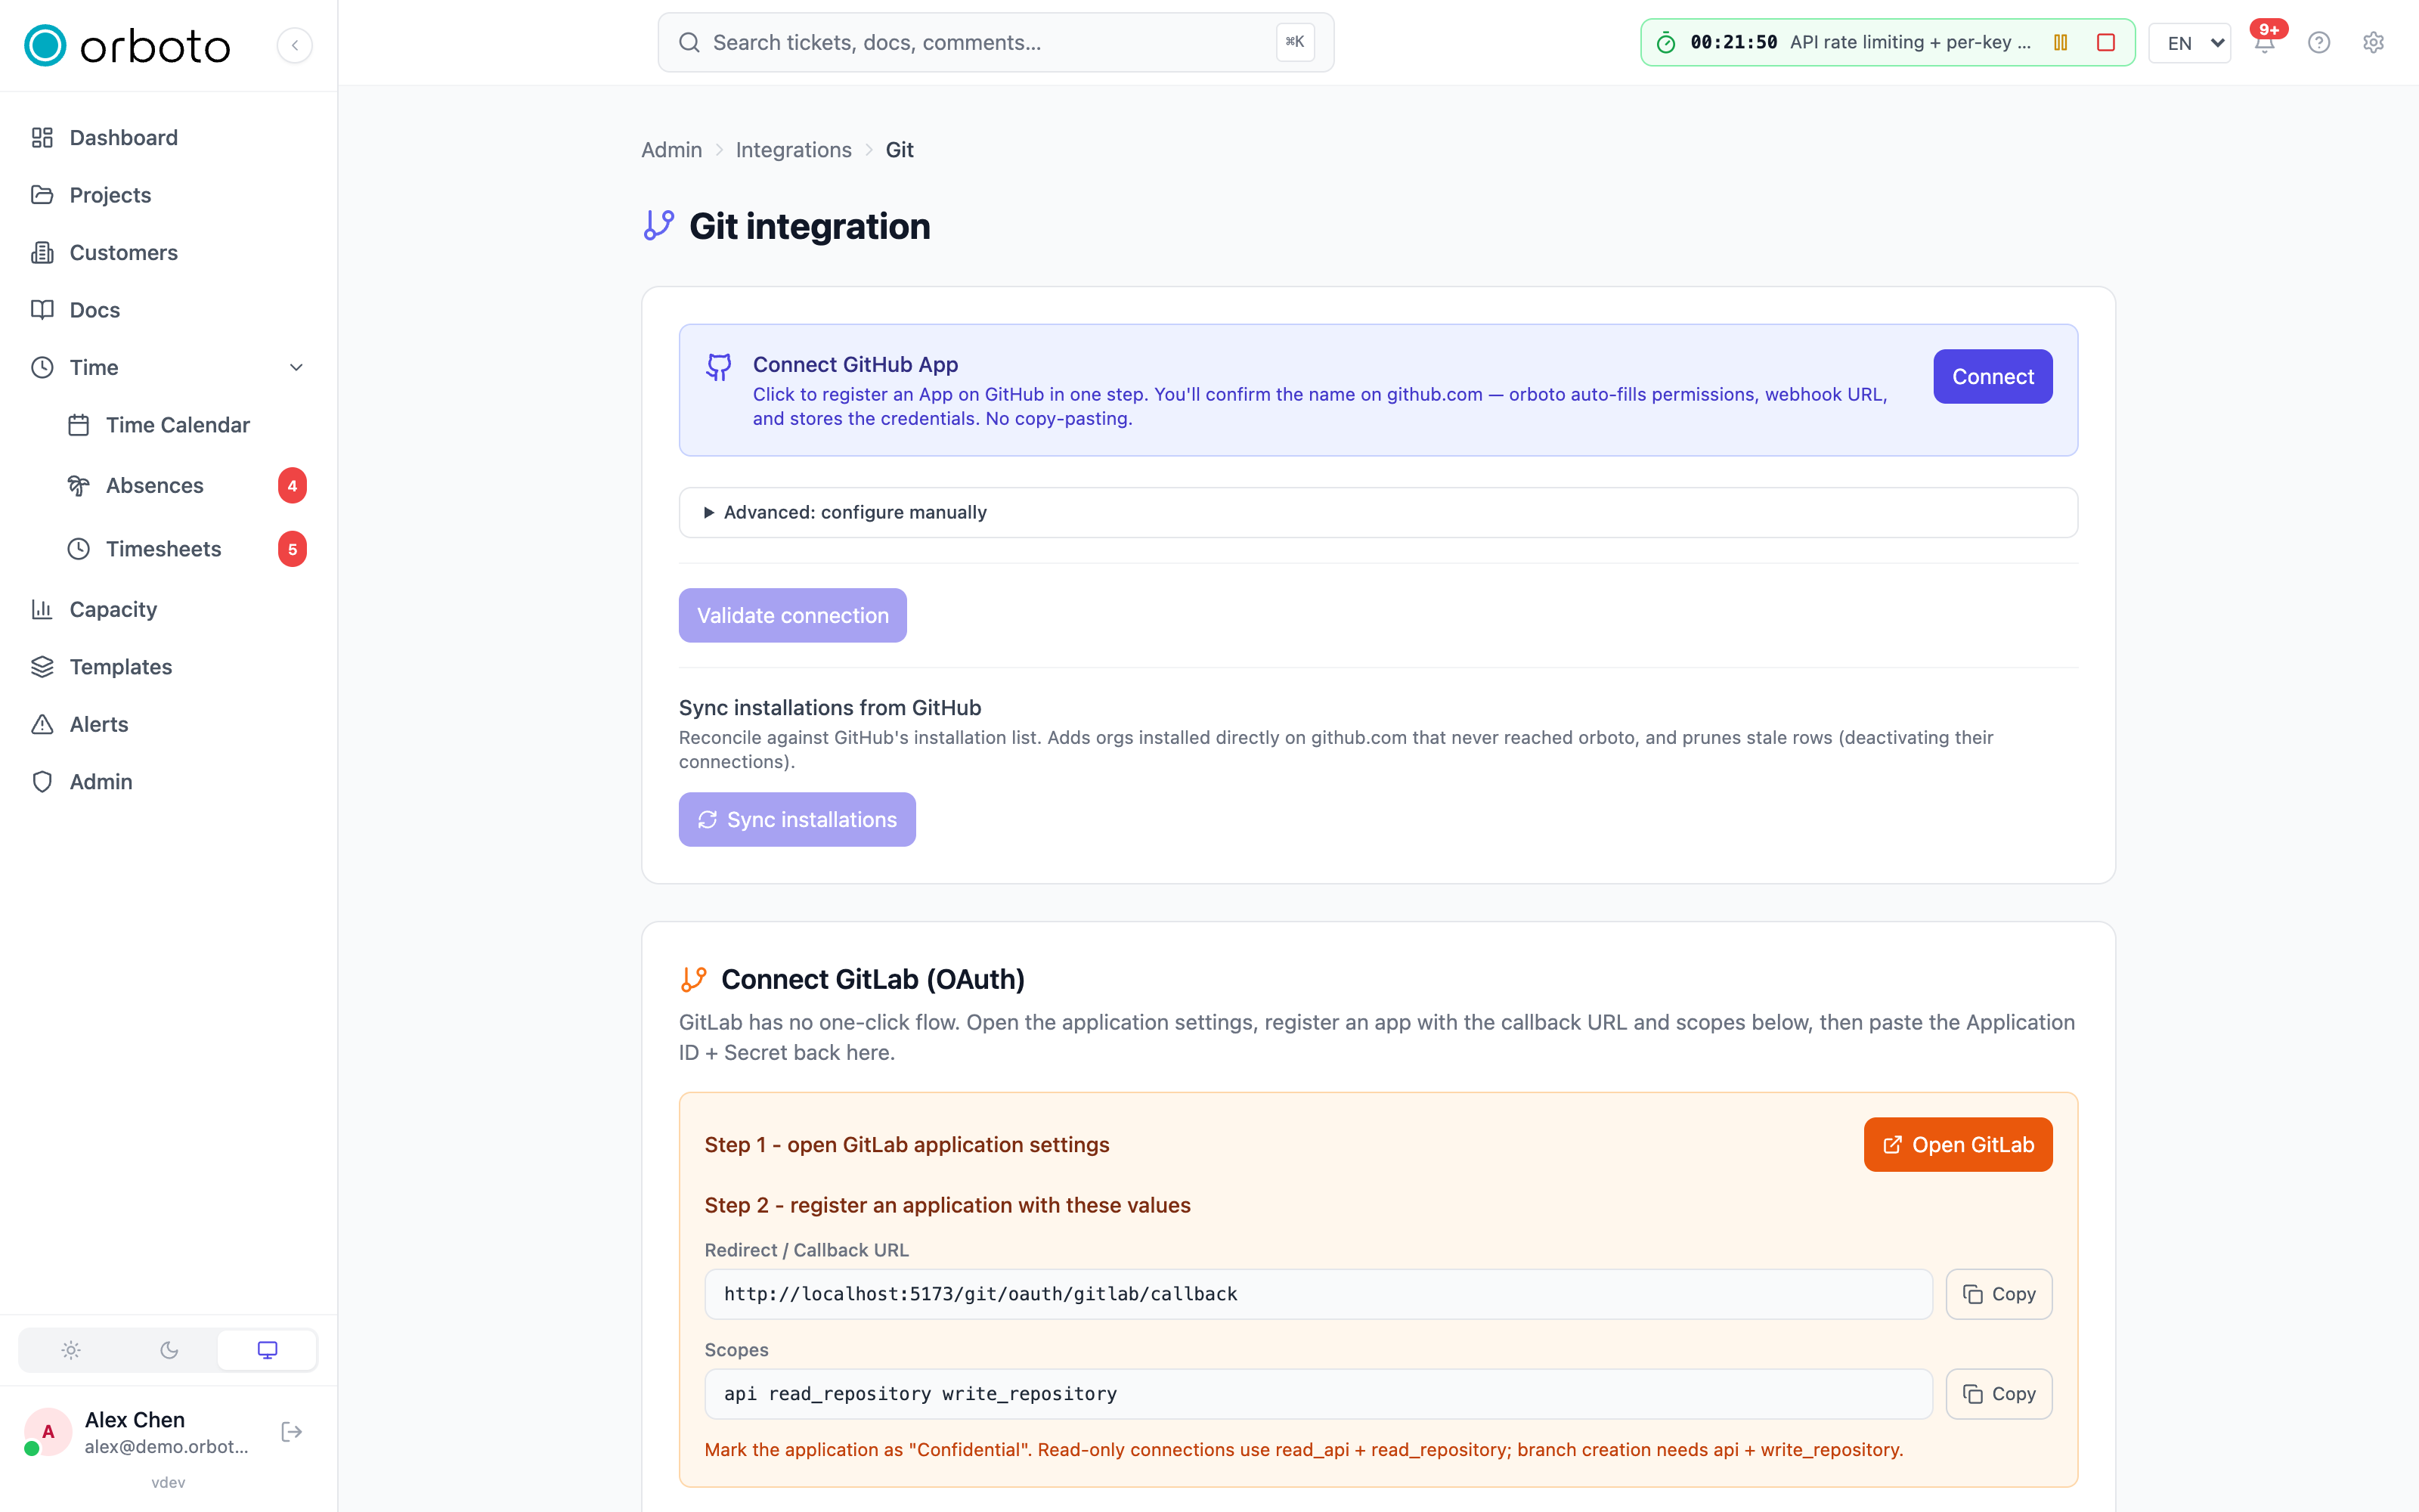Stop the running timer
This screenshot has width=2419, height=1512.
[x=2105, y=42]
